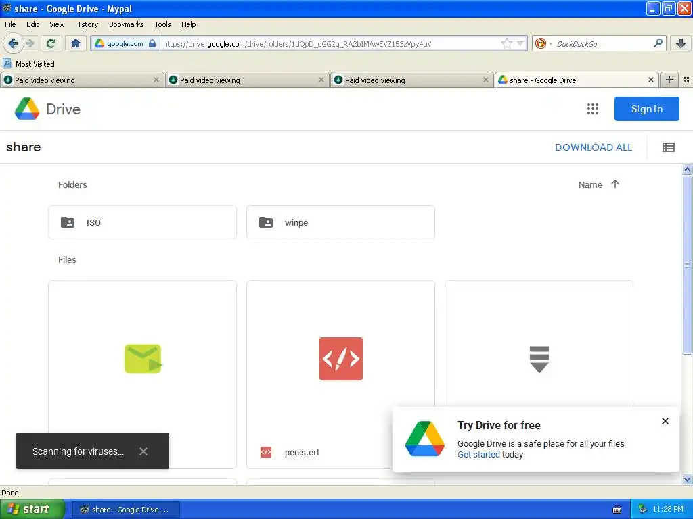The height and width of the screenshot is (519, 693).
Task: Open the winpe folder
Action: tap(340, 222)
